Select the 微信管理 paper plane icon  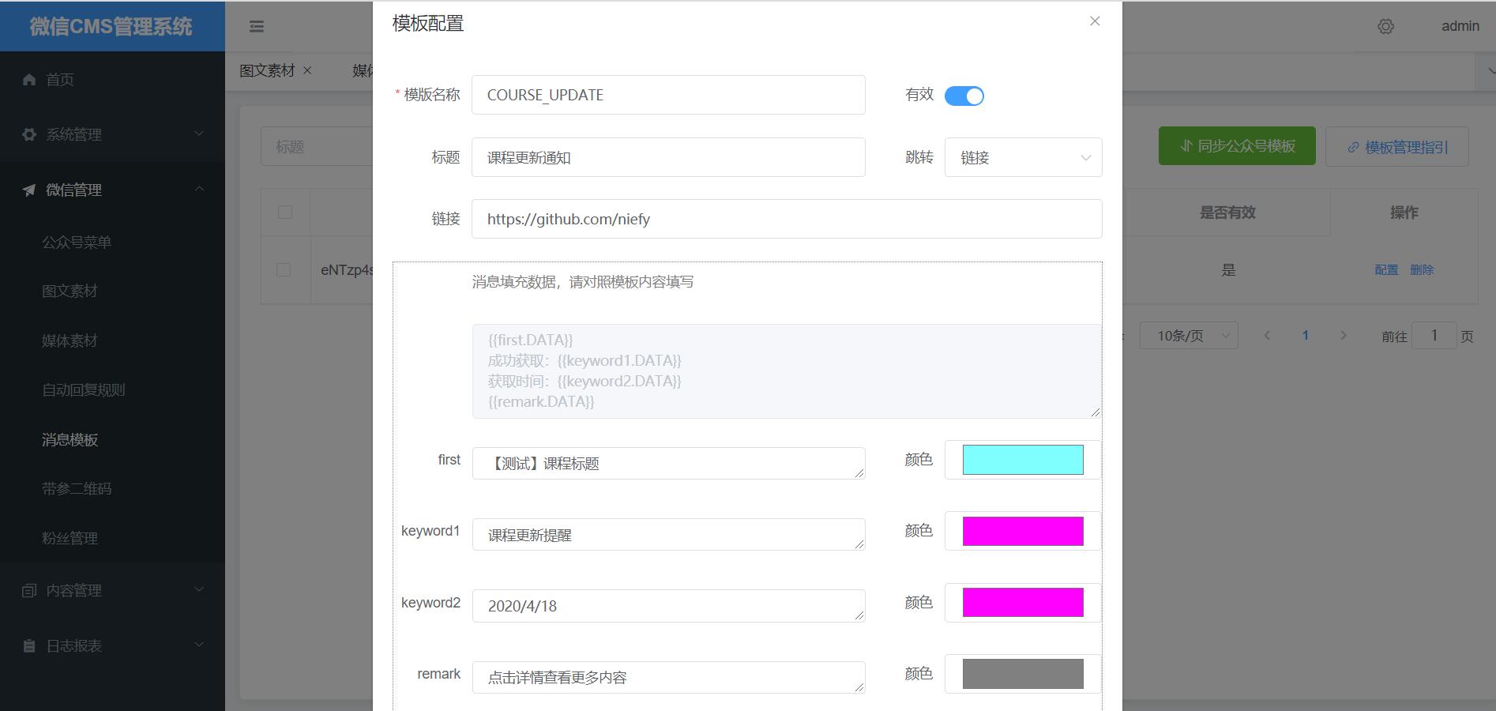click(28, 190)
